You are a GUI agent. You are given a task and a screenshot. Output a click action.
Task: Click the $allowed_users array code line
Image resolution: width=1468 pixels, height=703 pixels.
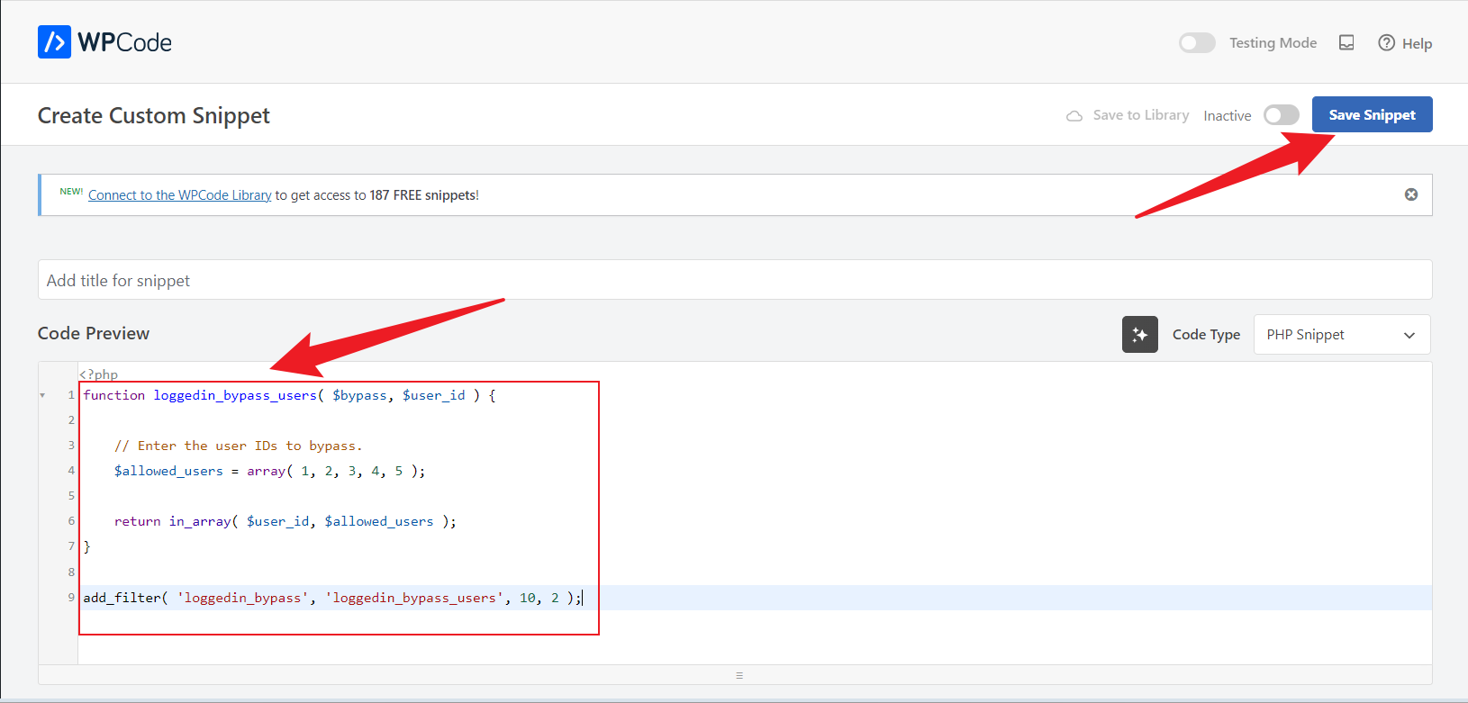coord(269,471)
